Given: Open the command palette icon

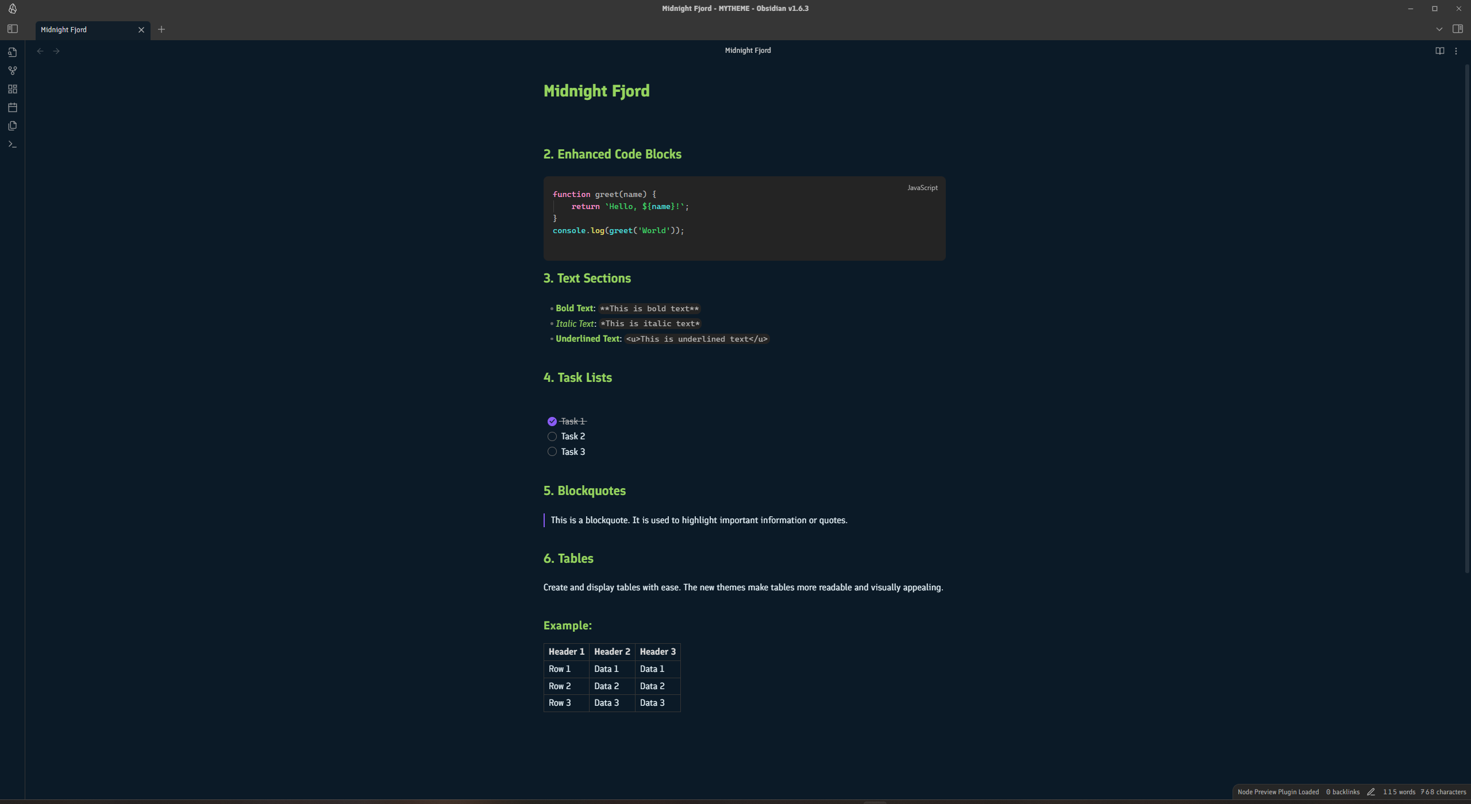Looking at the screenshot, I should click(x=13, y=144).
